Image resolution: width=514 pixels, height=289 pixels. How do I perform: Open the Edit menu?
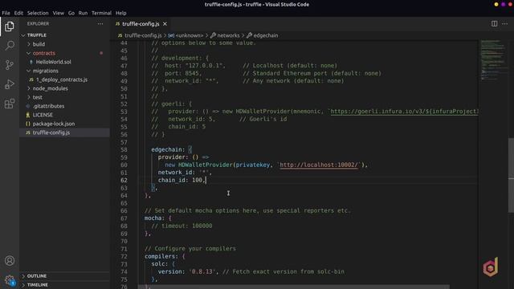tap(18, 13)
